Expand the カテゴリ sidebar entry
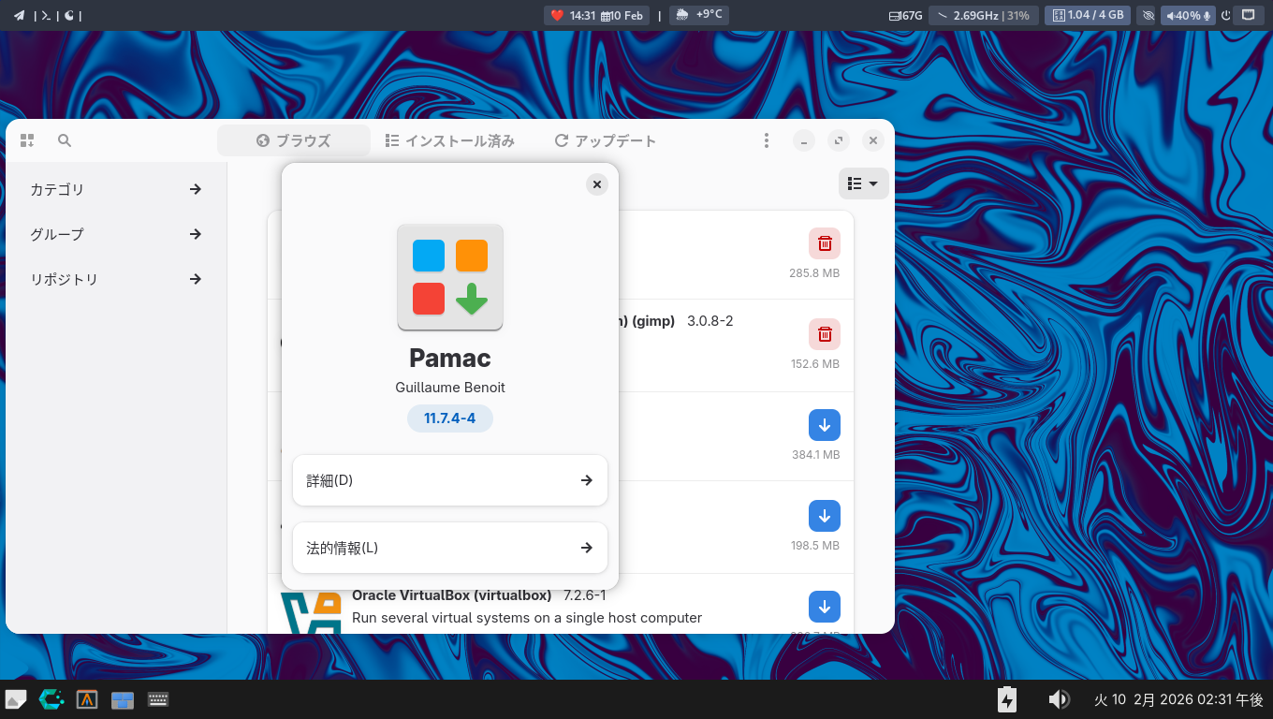The height and width of the screenshot is (719, 1273). coord(116,189)
